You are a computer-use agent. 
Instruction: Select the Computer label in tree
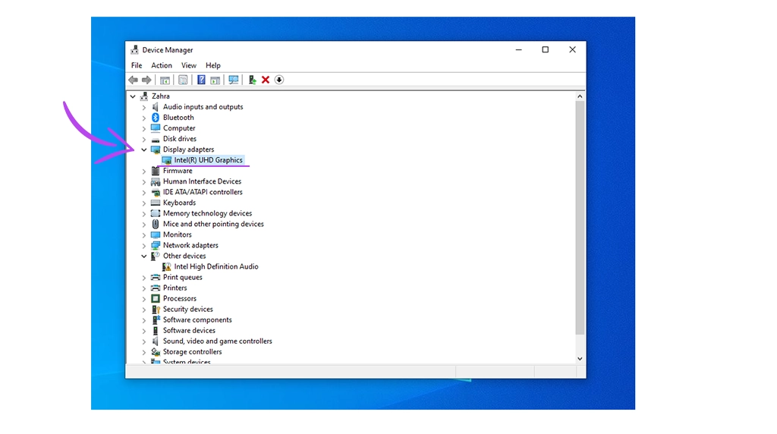click(179, 128)
